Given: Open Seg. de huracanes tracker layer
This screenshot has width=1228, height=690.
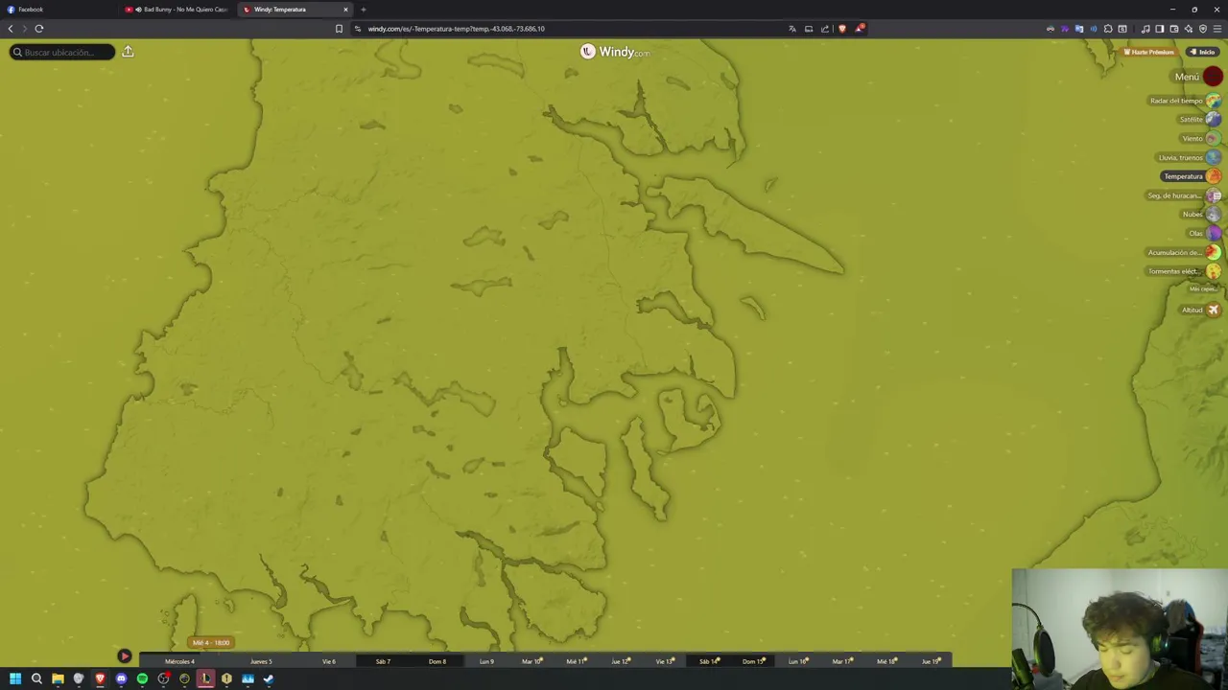Looking at the screenshot, I should coord(1184,195).
